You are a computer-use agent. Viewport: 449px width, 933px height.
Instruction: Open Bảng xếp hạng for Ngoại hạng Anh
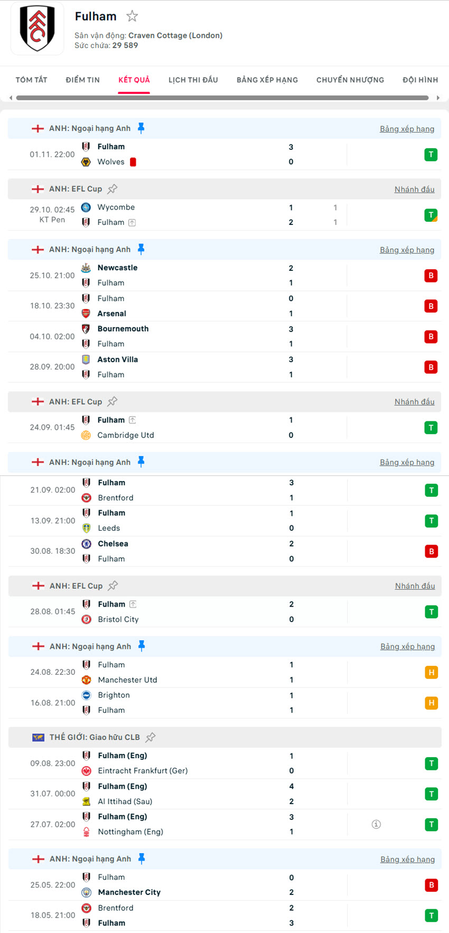[407, 128]
